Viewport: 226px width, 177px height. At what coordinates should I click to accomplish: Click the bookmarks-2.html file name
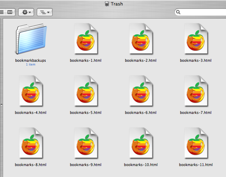coord(141,60)
